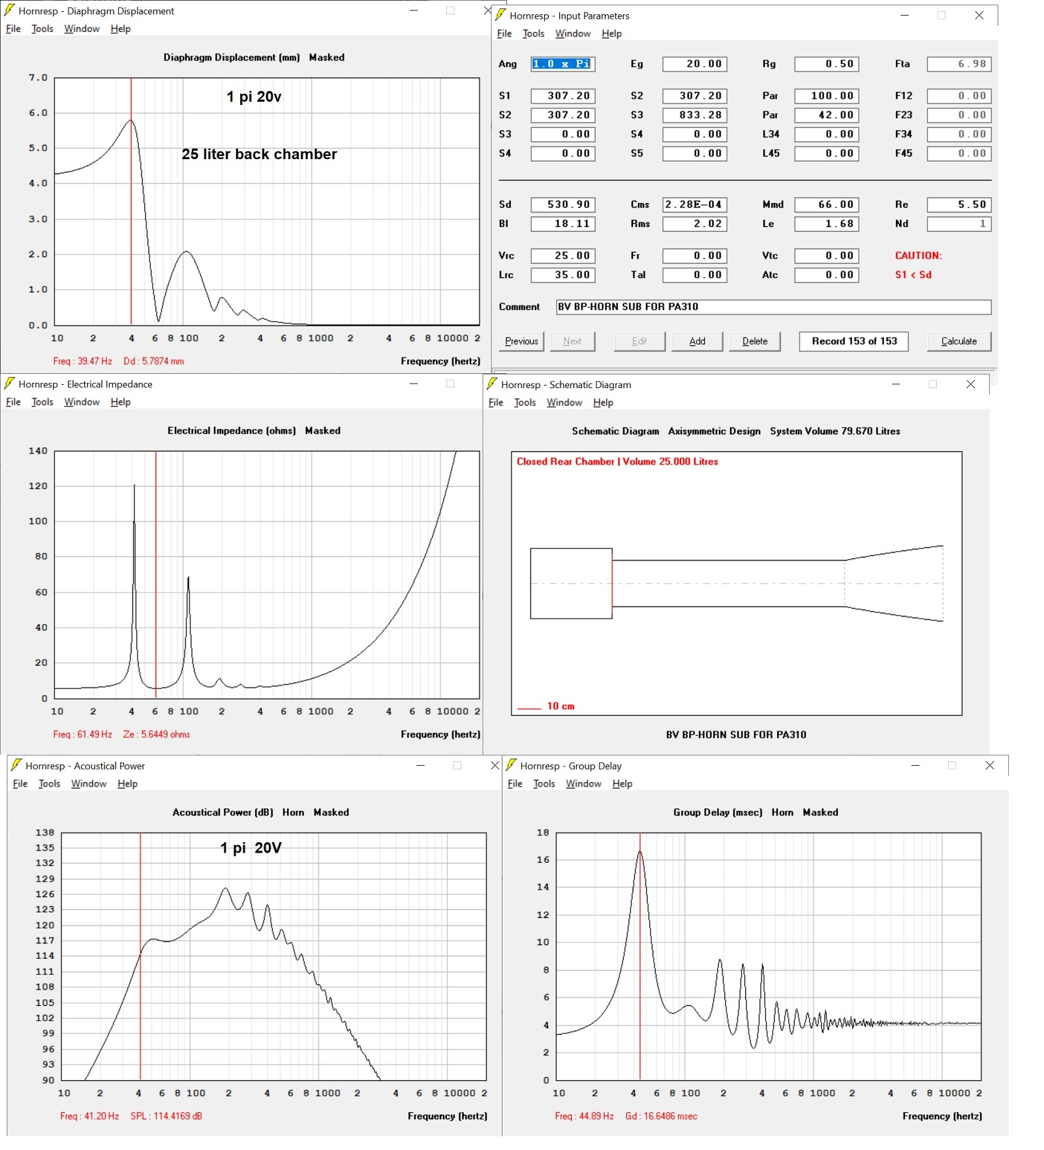
Task: Click Hornresp icon in Diaphragm Displacement title bar
Action: point(10,10)
